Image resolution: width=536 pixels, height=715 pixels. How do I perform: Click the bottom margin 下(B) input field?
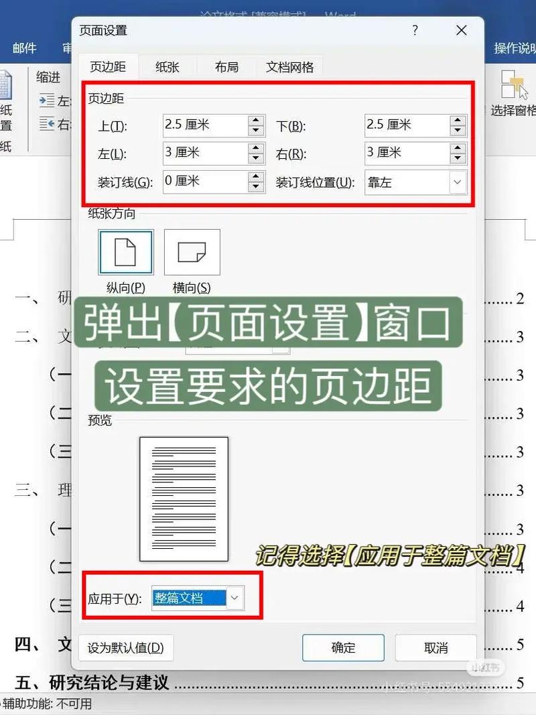pyautogui.click(x=407, y=125)
